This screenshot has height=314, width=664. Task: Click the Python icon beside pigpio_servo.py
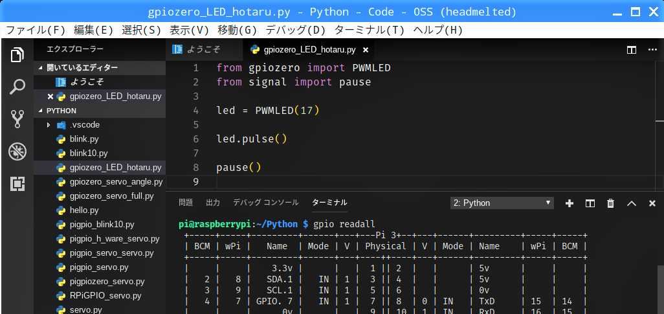(61, 267)
